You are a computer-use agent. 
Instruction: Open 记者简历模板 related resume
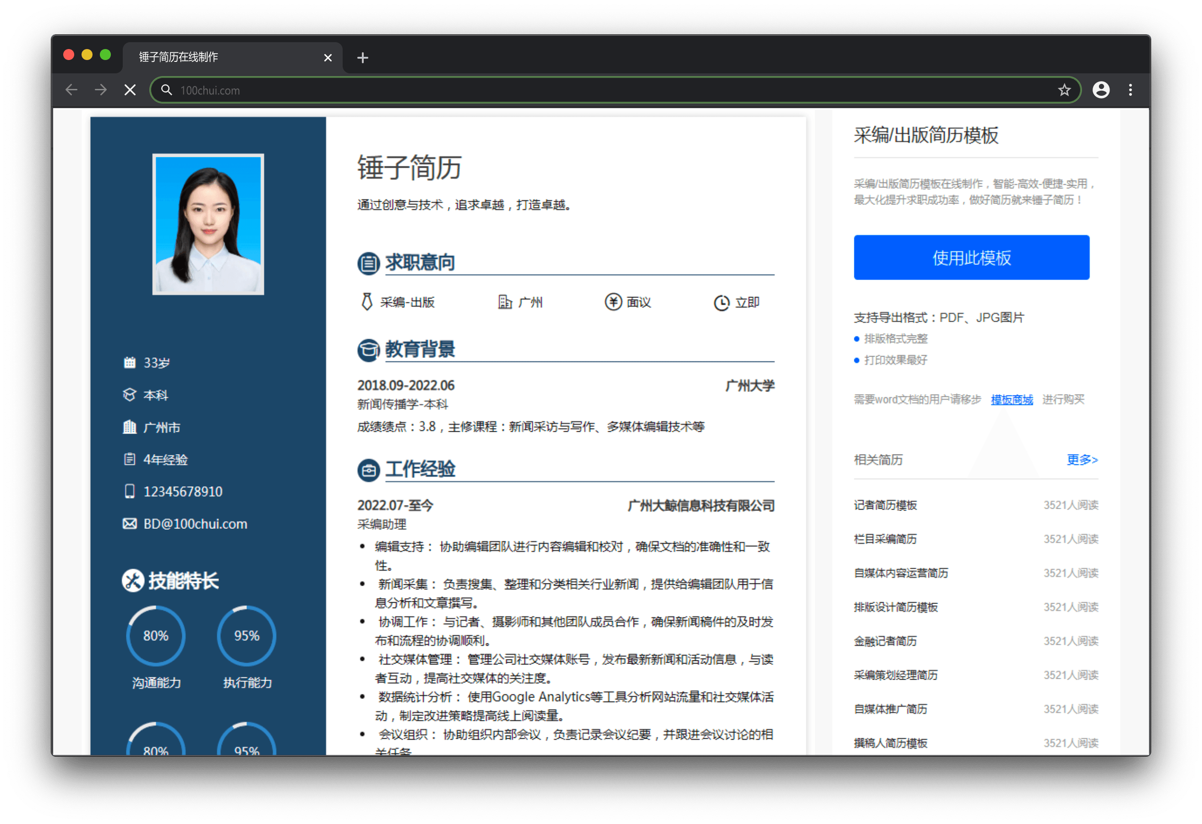885,505
